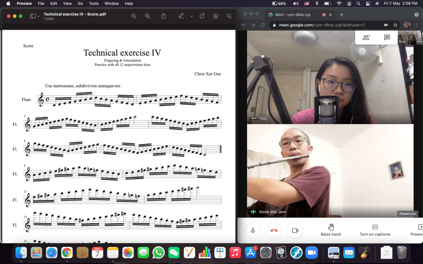Open the Share button in Preview toolbar
Screen dimensions: 423x264
tap(164, 16)
